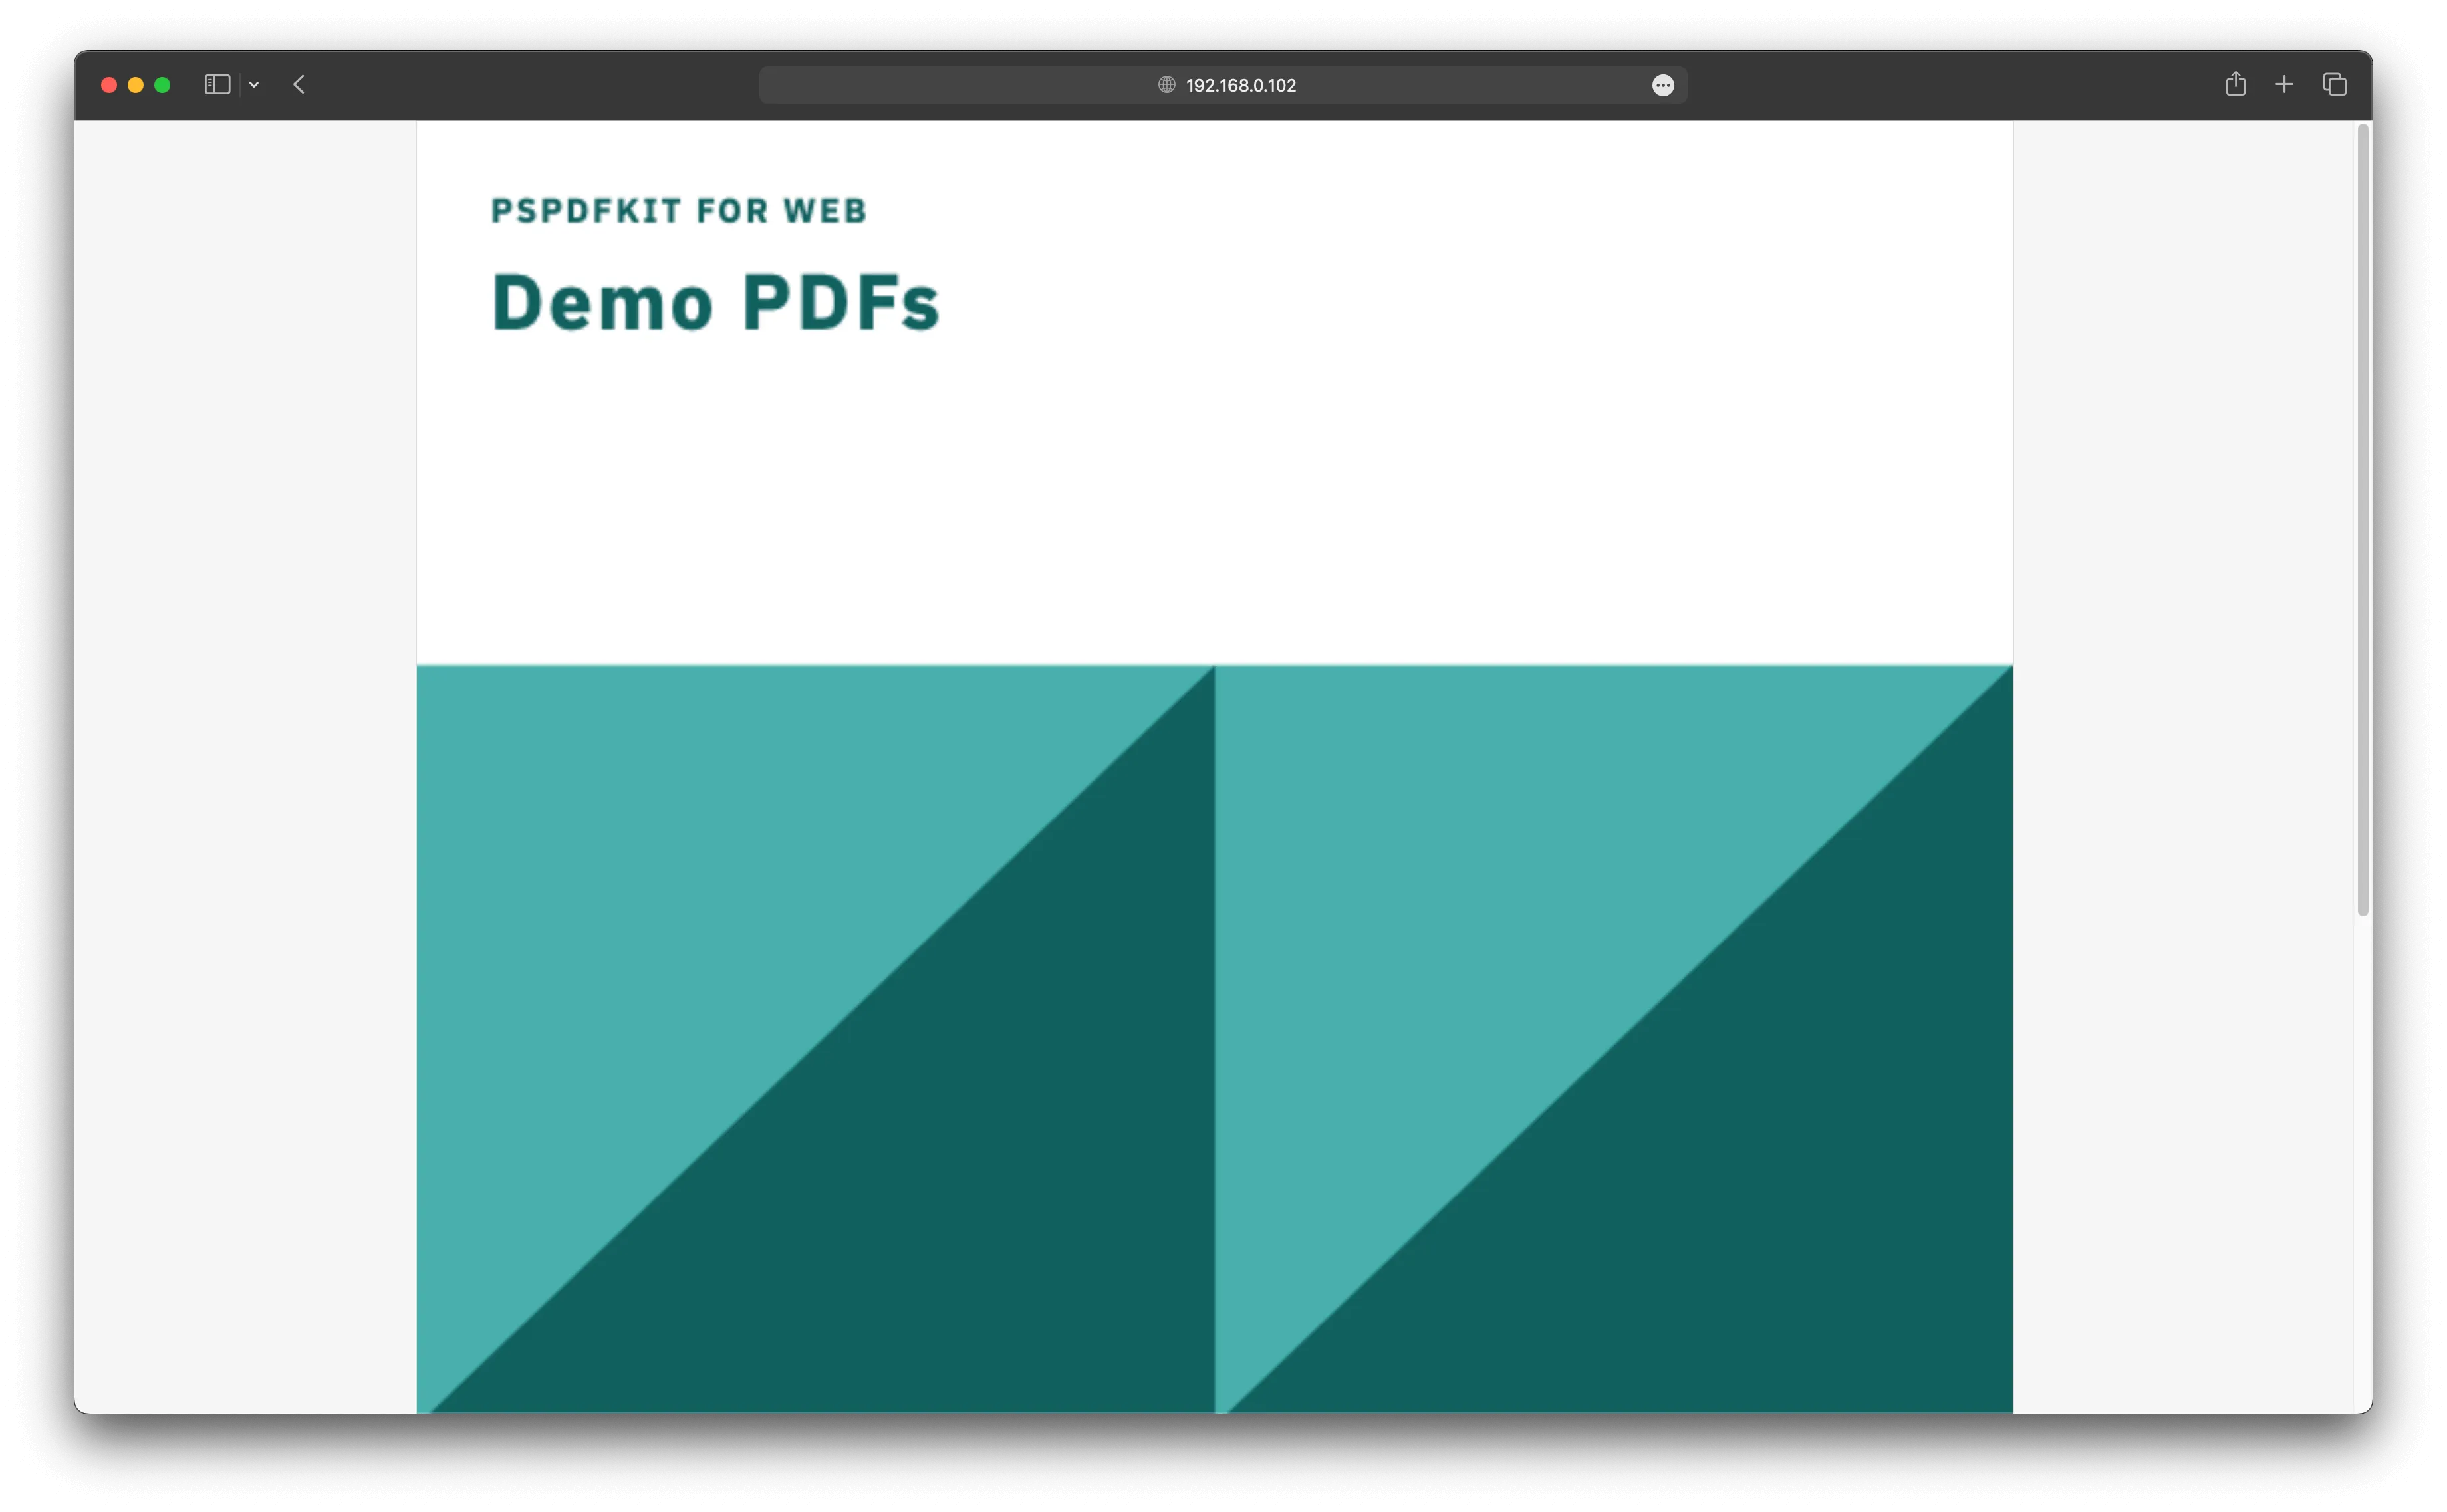The width and height of the screenshot is (2447, 1512).
Task: Switch to the tab overview screen
Action: coord(2335,84)
